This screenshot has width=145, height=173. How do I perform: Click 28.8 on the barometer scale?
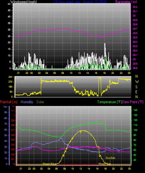[135, 68]
